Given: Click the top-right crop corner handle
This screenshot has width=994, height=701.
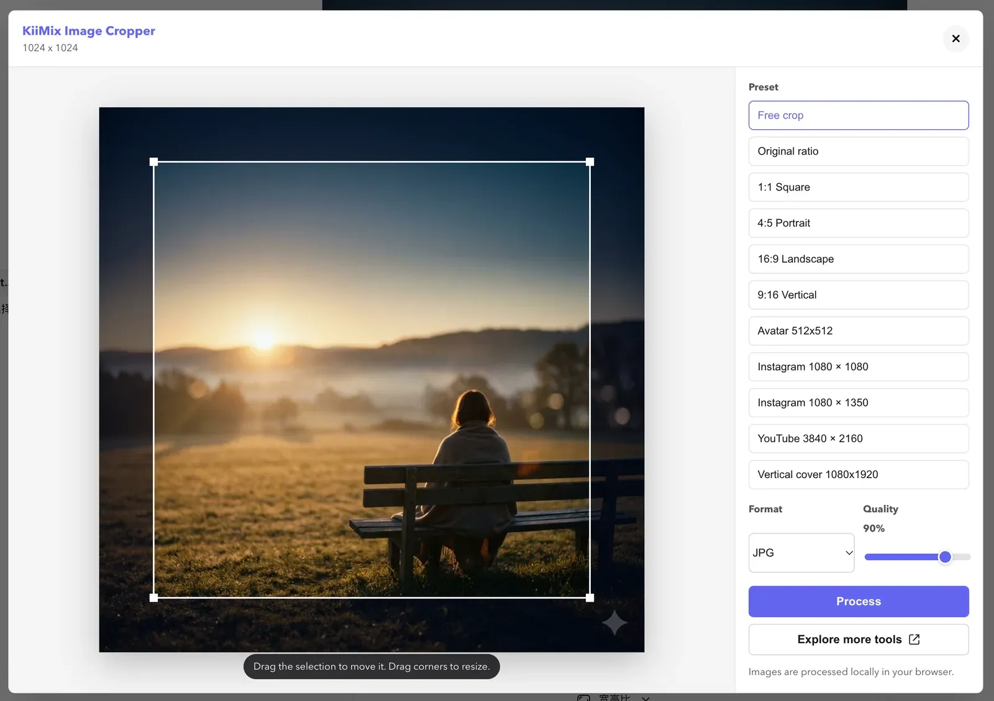Looking at the screenshot, I should tap(590, 162).
